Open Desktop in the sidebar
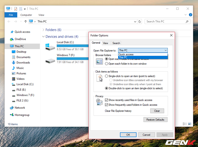This screenshot has width=198, height=147. click(x=21, y=52)
